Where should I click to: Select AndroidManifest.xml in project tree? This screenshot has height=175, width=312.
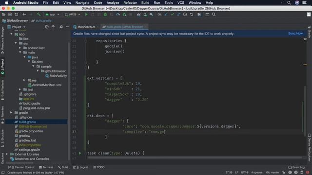44,85
